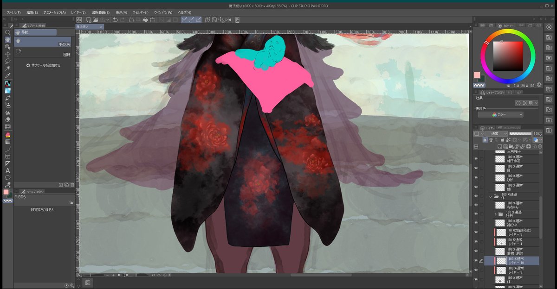Image resolution: width=557 pixels, height=289 pixels.
Task: Hide the レイヤー 5 glow layer
Action: click(476, 232)
